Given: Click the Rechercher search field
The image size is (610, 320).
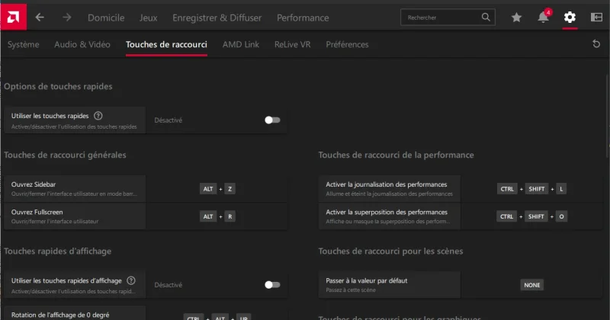Looking at the screenshot, I should (448, 17).
